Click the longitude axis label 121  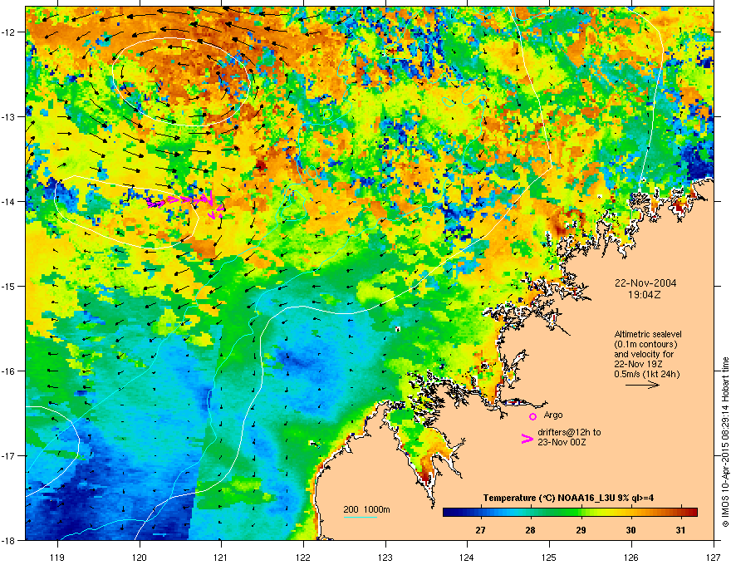coord(221,557)
